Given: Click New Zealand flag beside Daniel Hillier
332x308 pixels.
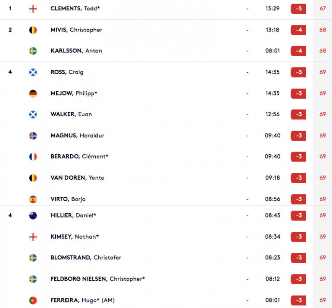Looking at the screenshot, I should (x=33, y=215).
